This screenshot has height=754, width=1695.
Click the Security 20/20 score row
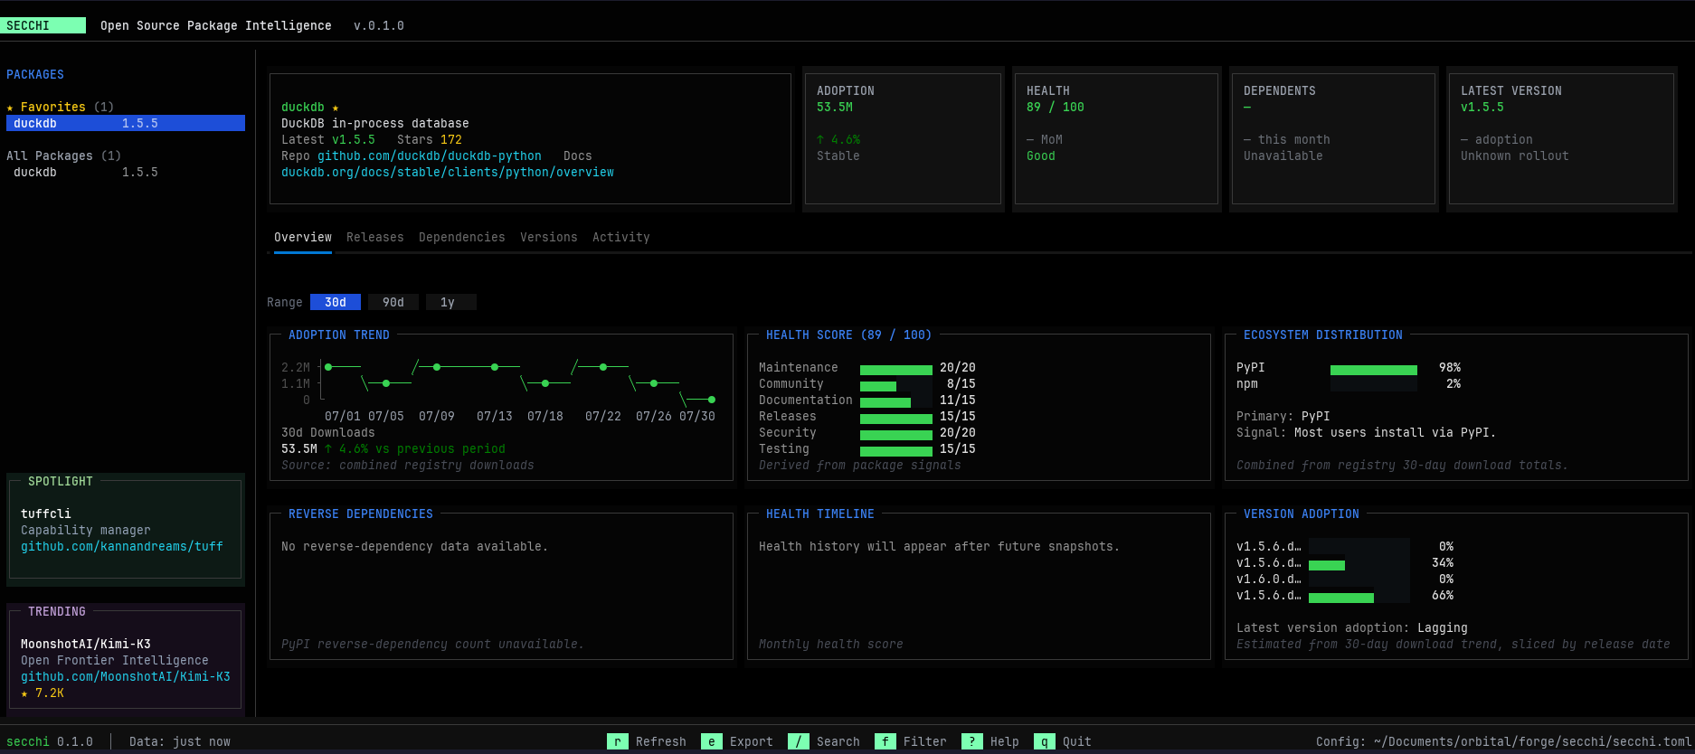click(867, 432)
